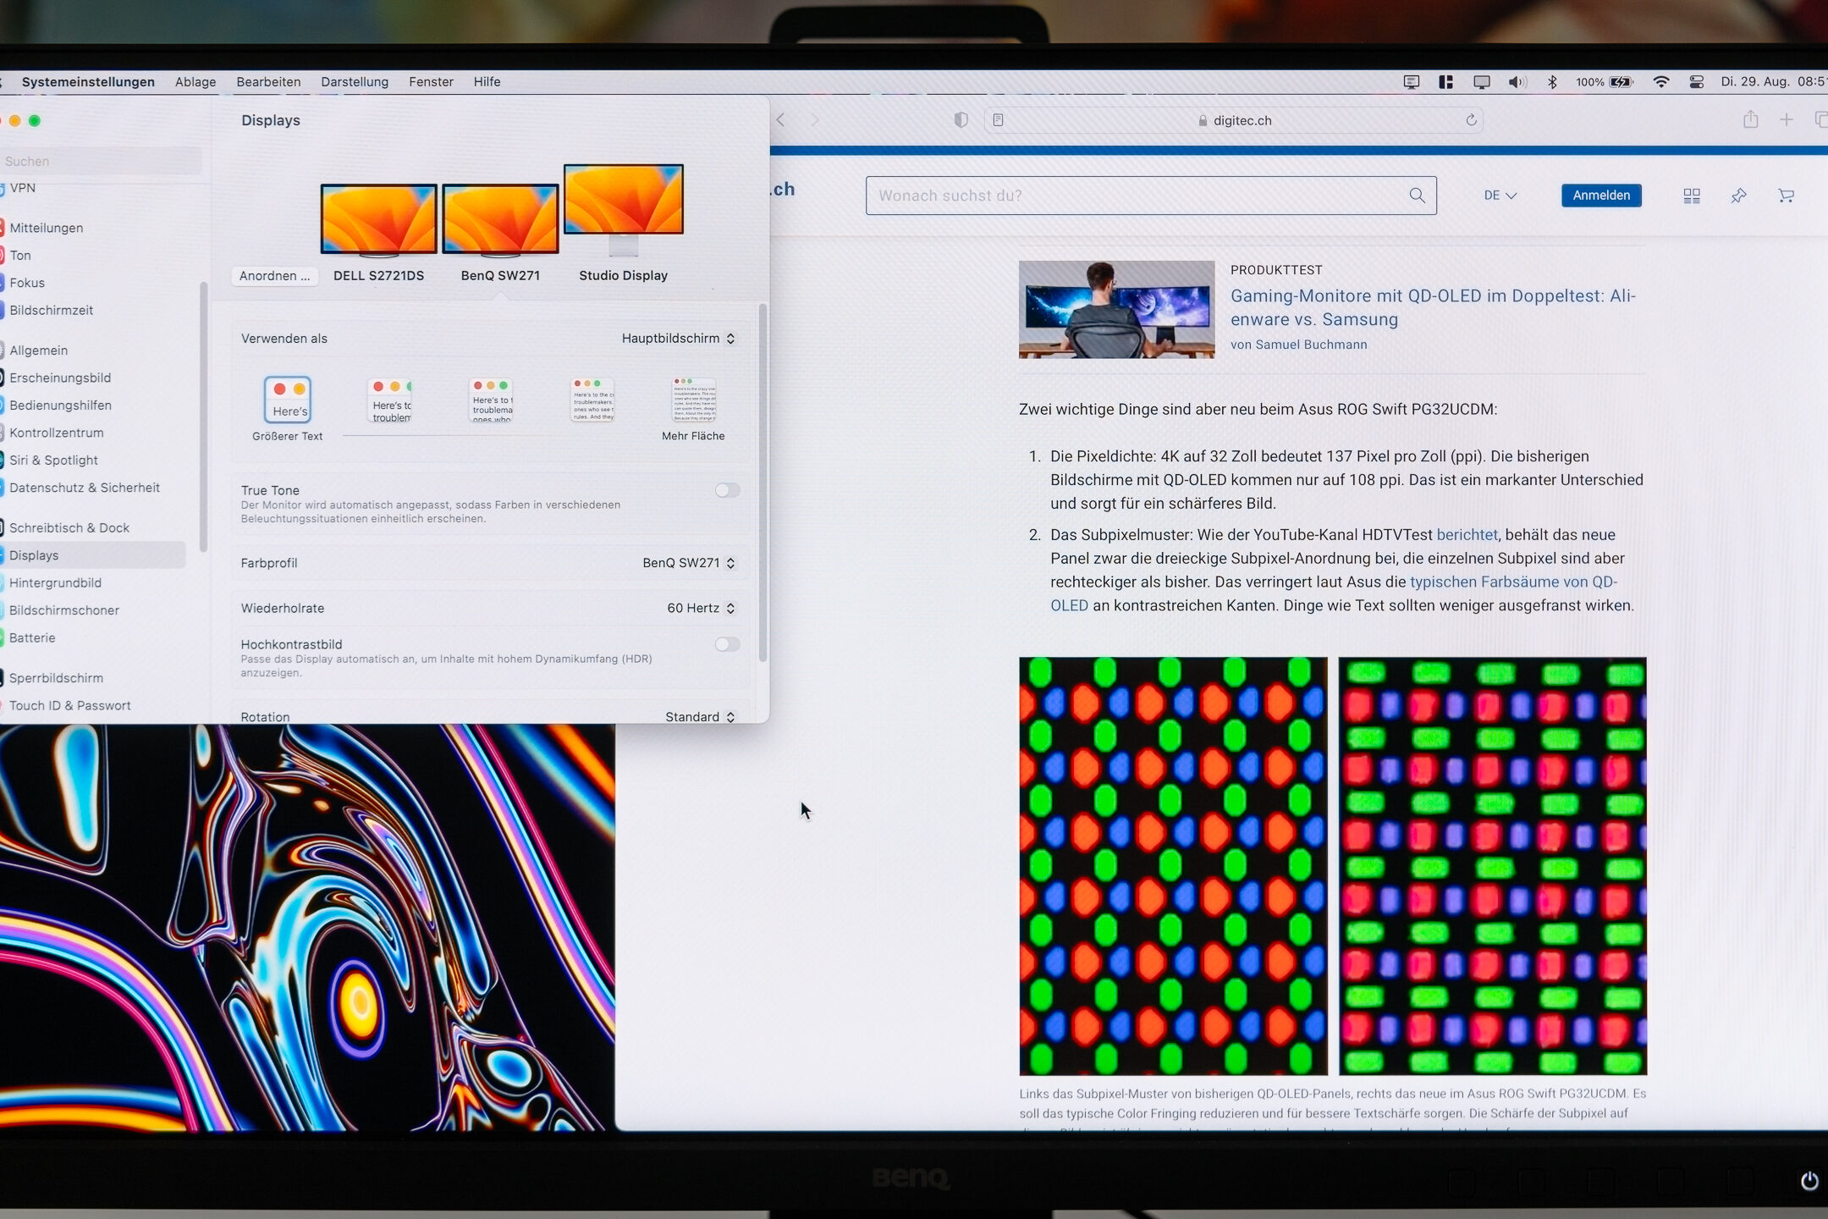Open Datenschutz & Sicherheit in the sidebar
The width and height of the screenshot is (1828, 1219).
84,488
